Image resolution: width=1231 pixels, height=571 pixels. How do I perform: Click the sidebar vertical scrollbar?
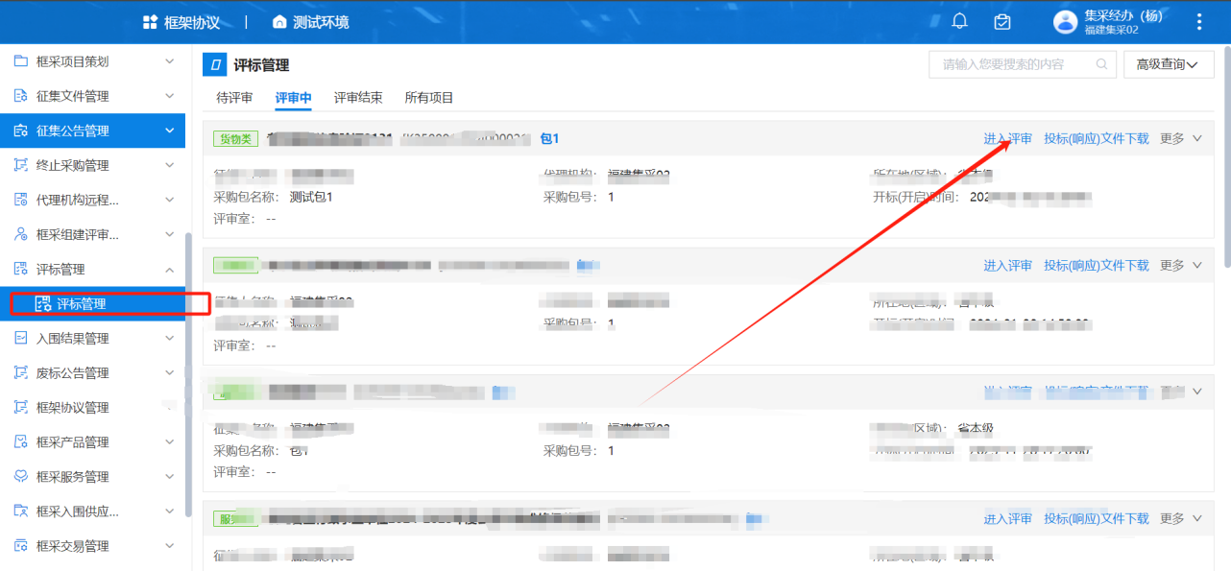(188, 374)
